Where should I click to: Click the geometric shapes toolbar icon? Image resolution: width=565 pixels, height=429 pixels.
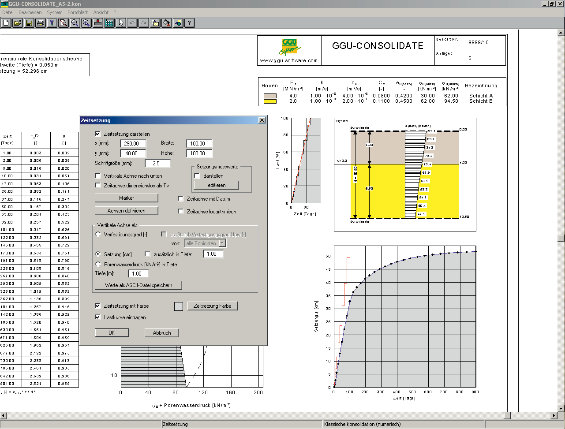(178, 23)
